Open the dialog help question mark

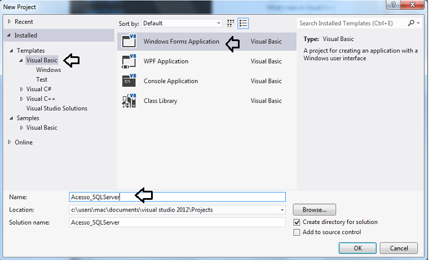pyautogui.click(x=393, y=5)
